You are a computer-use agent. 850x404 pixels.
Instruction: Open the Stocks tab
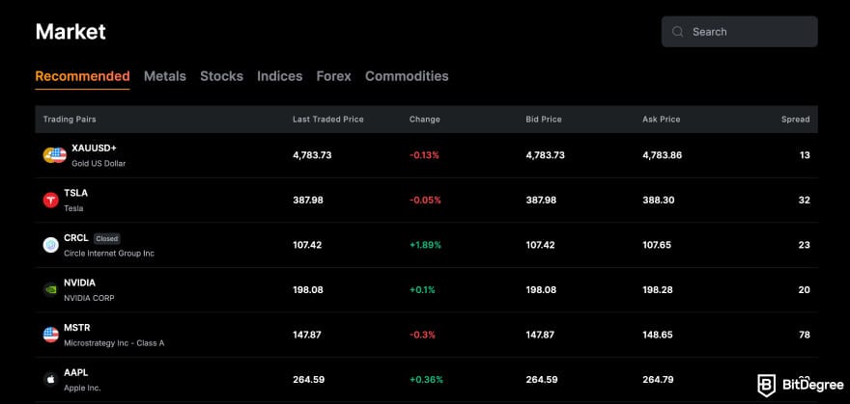point(222,76)
